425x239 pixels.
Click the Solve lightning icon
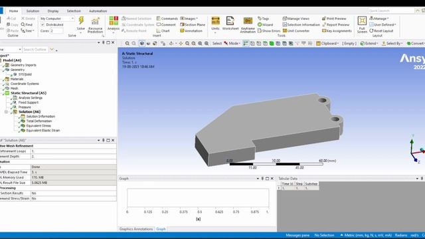[x=81, y=21]
